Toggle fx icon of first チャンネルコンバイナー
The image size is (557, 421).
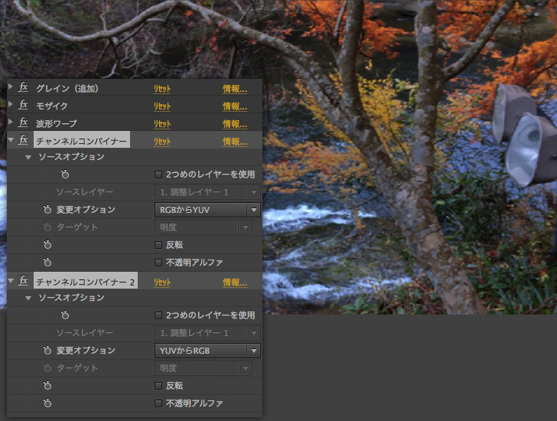coord(23,141)
